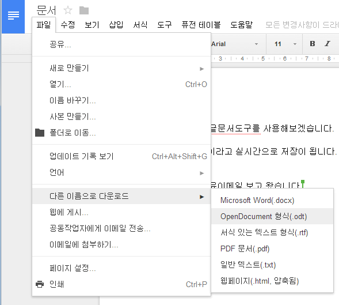Click the blue Docs home icon
Screen dimensions: 339x305
(13, 17)
